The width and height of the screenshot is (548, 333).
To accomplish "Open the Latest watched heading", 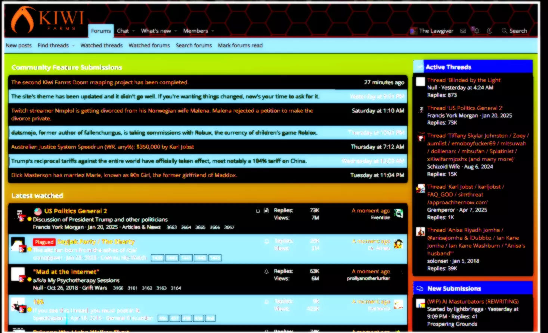I will pos(37,196).
